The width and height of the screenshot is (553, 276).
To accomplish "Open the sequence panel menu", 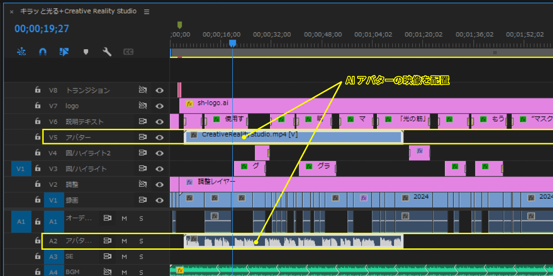I will click(x=147, y=11).
